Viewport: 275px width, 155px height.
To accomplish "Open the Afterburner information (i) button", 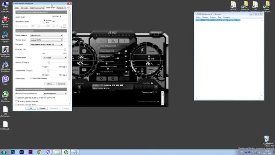I will (x=124, y=41).
